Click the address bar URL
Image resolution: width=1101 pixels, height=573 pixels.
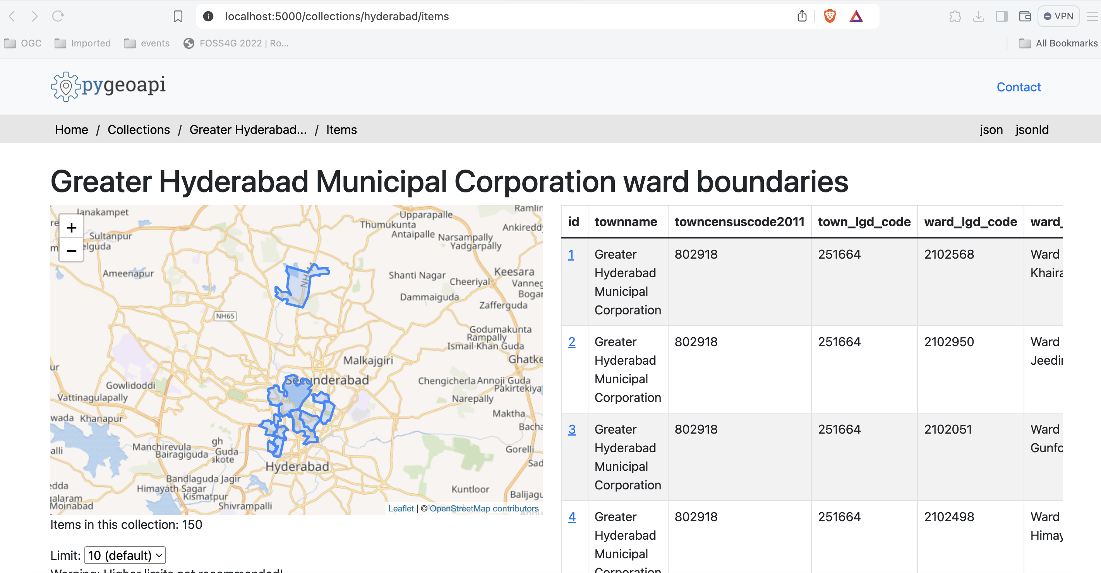point(337,16)
